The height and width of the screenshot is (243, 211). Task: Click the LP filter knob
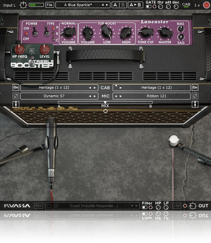166,207
